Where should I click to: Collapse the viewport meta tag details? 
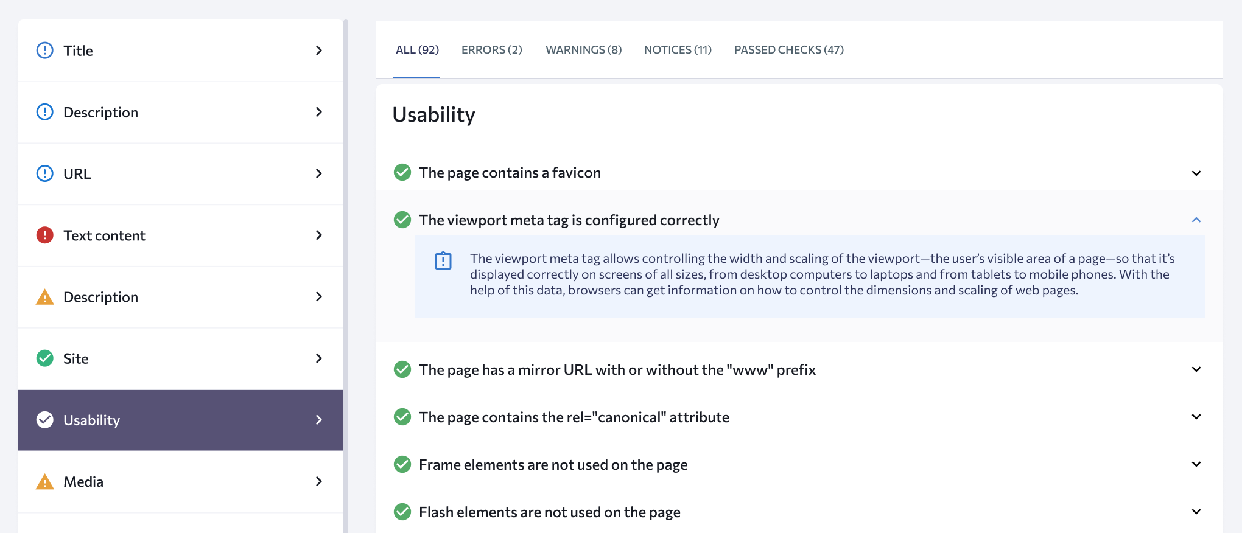tap(1196, 220)
